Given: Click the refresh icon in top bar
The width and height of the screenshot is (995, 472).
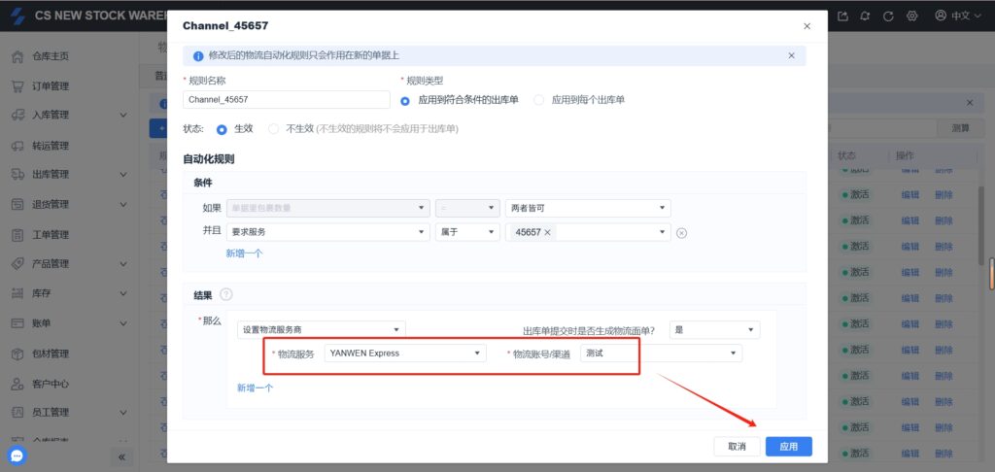Looking at the screenshot, I should pos(888,16).
